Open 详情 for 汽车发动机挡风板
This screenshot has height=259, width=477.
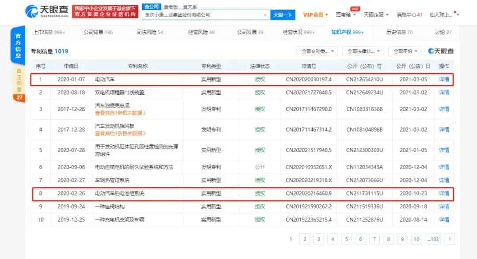(444, 130)
